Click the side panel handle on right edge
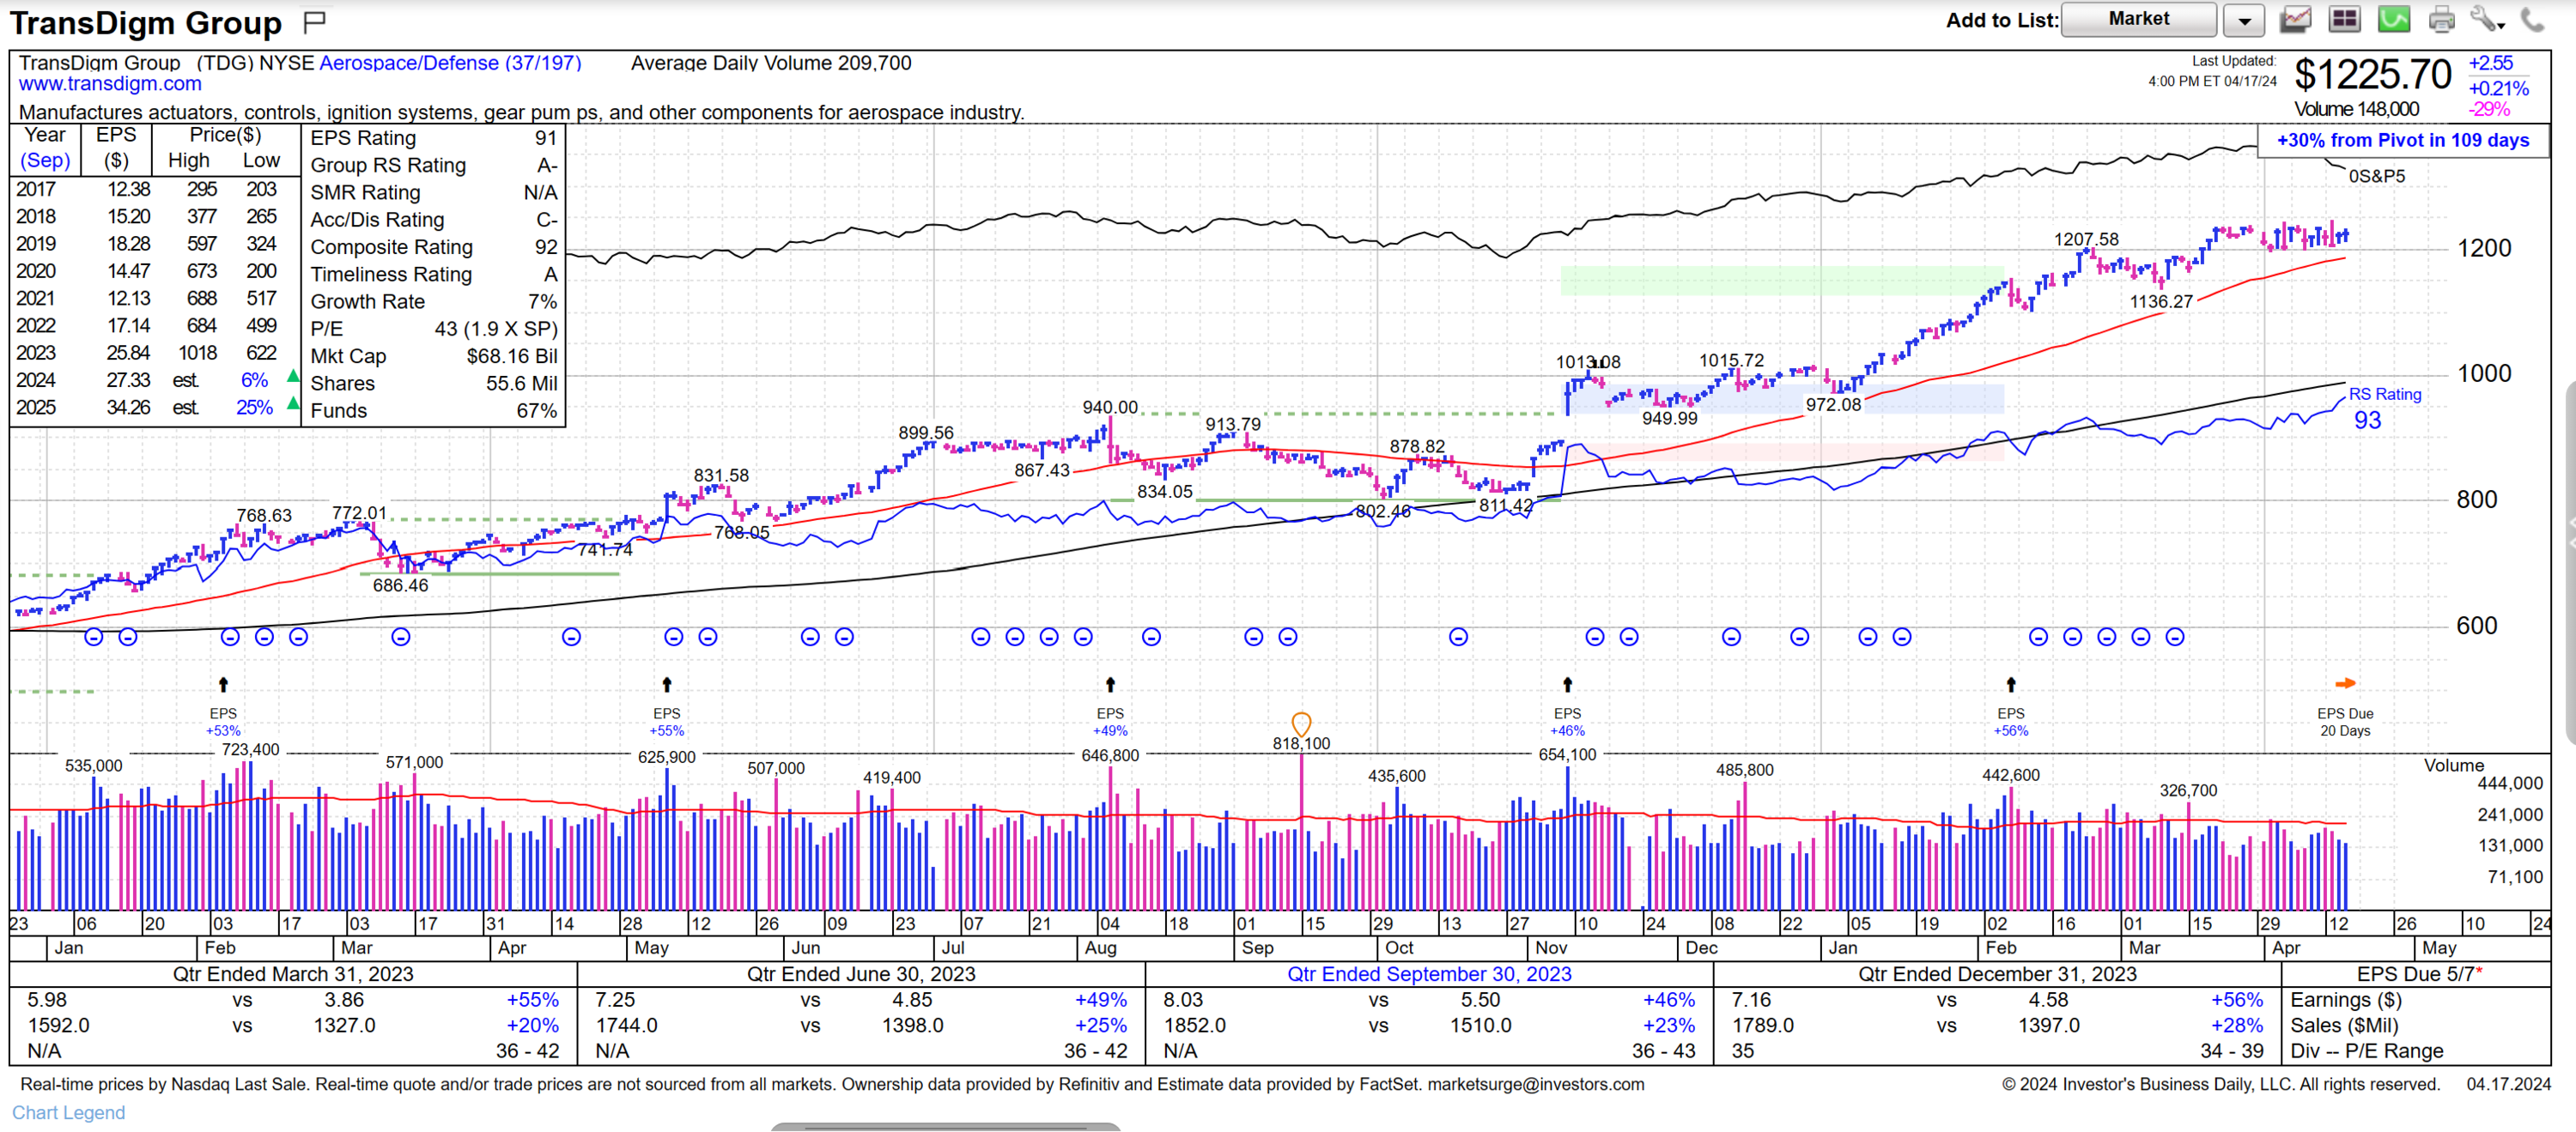The width and height of the screenshot is (2576, 1132). point(2570,562)
